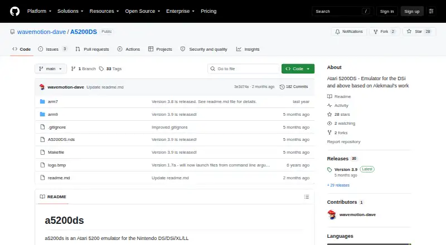Open the Version 1.7a commit message
Image resolution: width=446 pixels, height=245 pixels.
(211, 165)
